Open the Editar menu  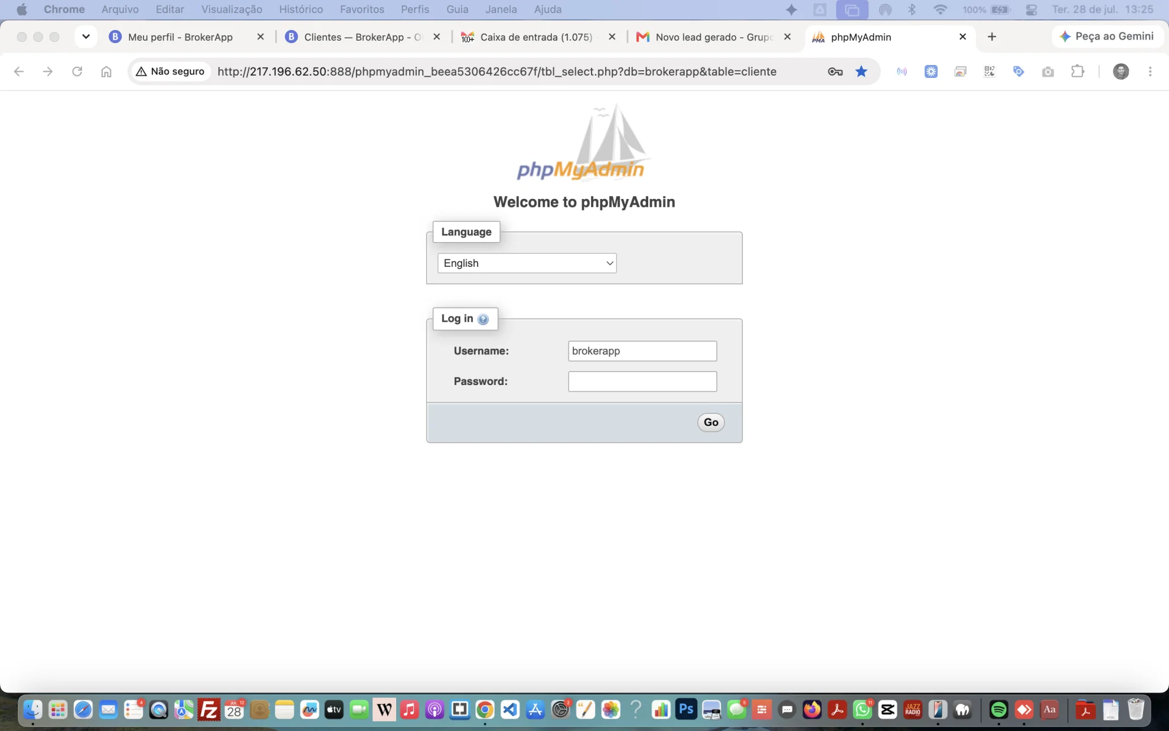170,9
